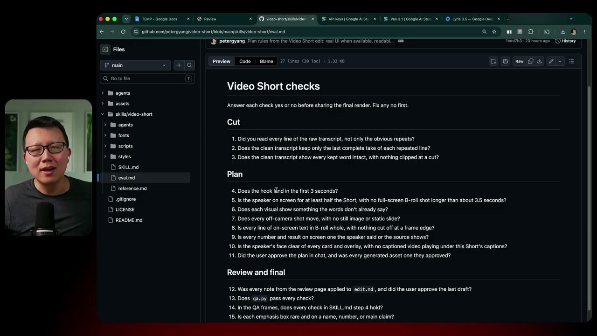Switch to the Blame view tab
Image resolution: width=597 pixels, height=336 pixels.
pyautogui.click(x=266, y=61)
